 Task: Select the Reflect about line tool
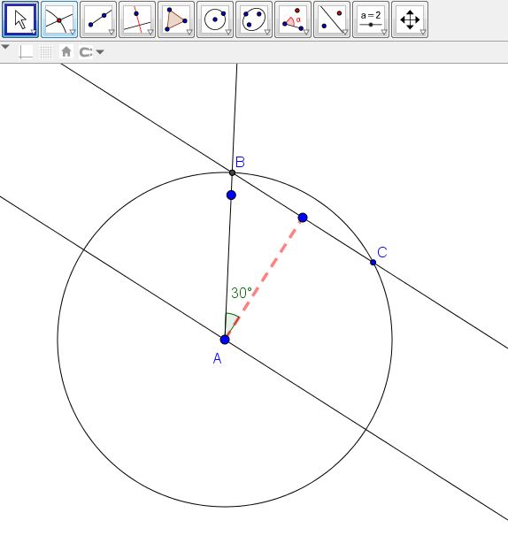point(332,19)
